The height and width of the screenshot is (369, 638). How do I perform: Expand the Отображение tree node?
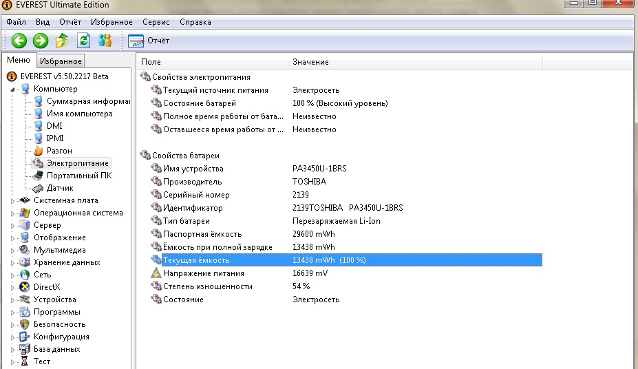click(12, 238)
